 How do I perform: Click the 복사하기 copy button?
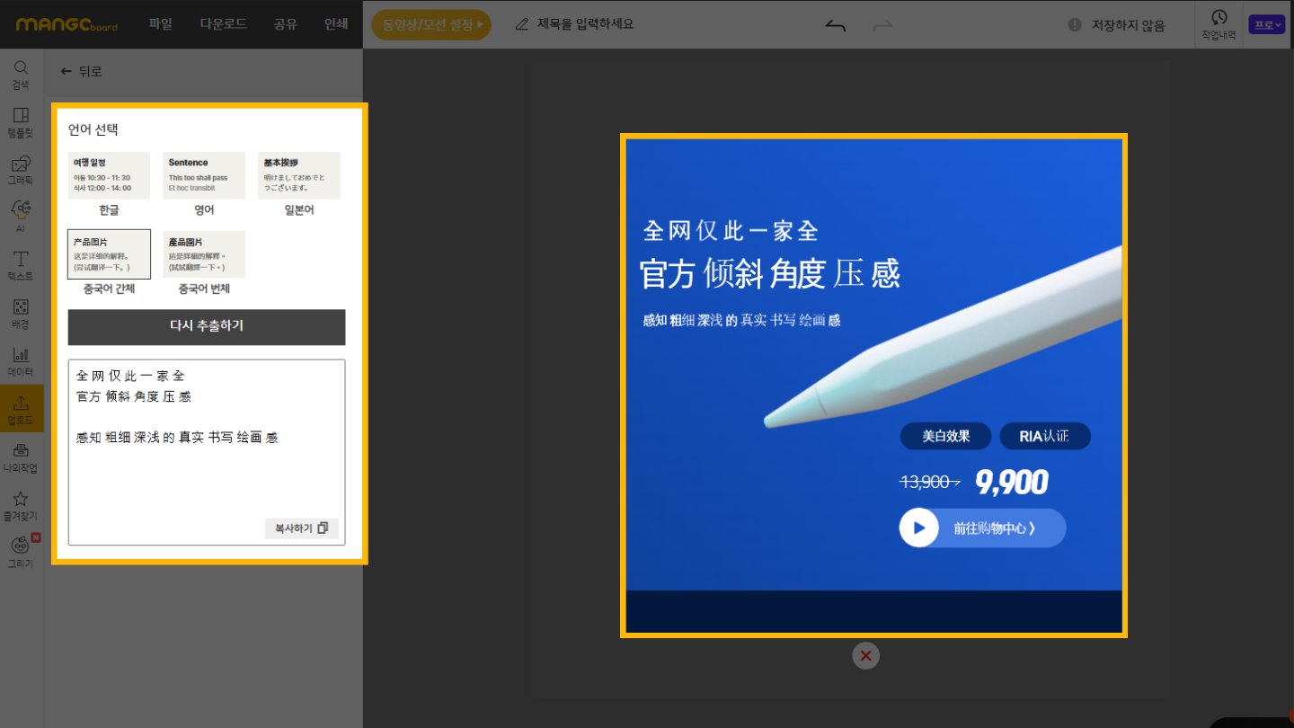302,528
